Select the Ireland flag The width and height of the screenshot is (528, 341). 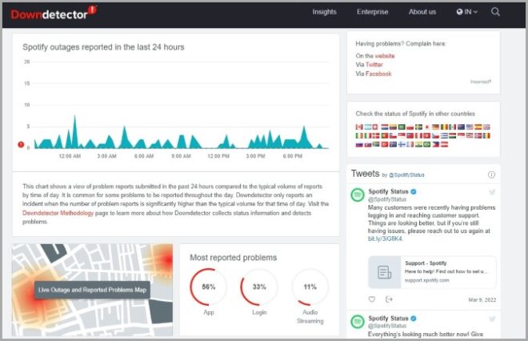tap(359, 135)
